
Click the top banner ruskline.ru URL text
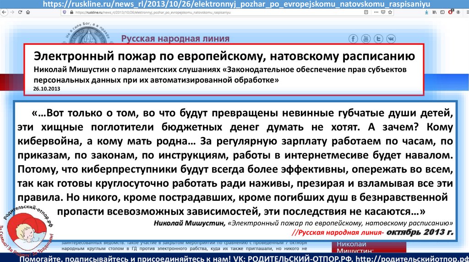pyautogui.click(x=237, y=4)
